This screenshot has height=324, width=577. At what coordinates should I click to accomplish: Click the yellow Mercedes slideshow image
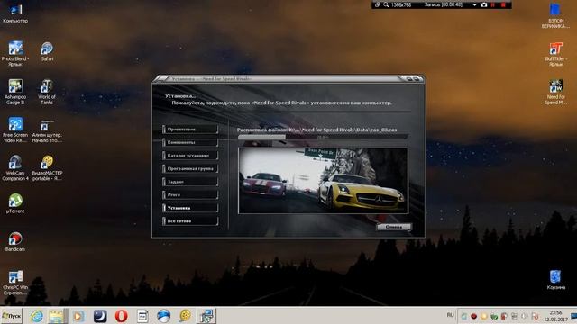coord(323,181)
